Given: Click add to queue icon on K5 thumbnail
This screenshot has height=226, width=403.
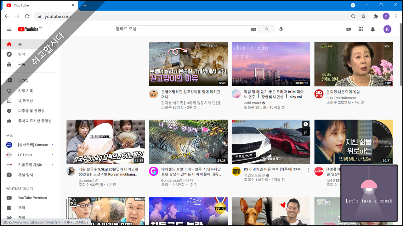Looking at the screenshot, I should tap(306, 132).
